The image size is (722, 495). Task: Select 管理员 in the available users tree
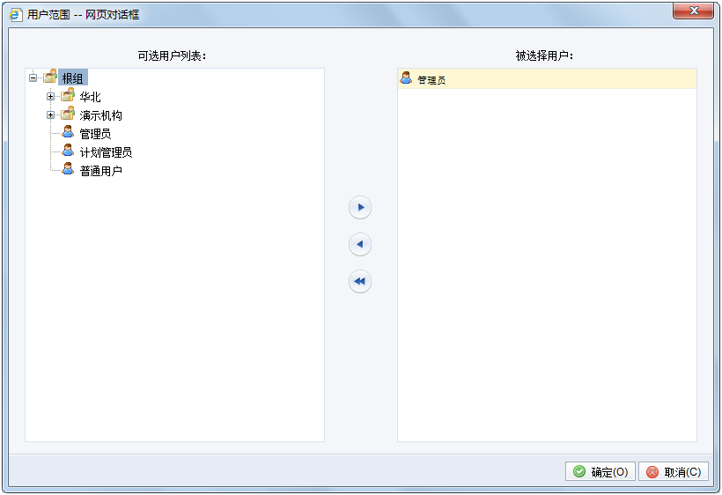tap(95, 134)
